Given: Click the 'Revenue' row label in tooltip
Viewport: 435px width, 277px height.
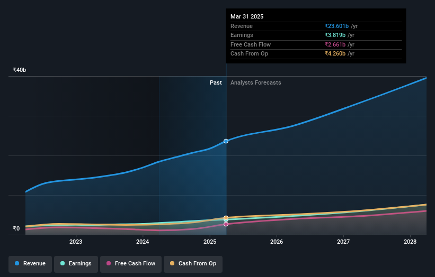Looking at the screenshot, I should tap(242, 26).
